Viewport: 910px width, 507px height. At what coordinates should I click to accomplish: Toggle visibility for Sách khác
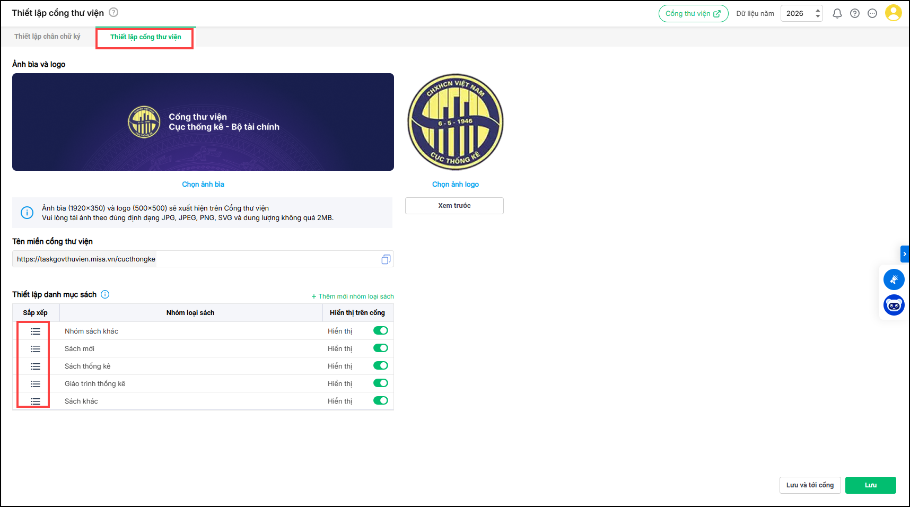381,401
